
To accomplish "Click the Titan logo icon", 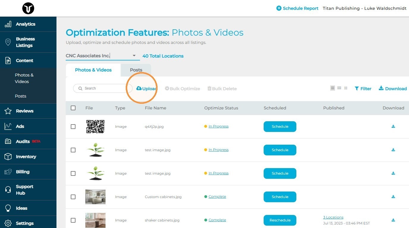I will pos(28,8).
